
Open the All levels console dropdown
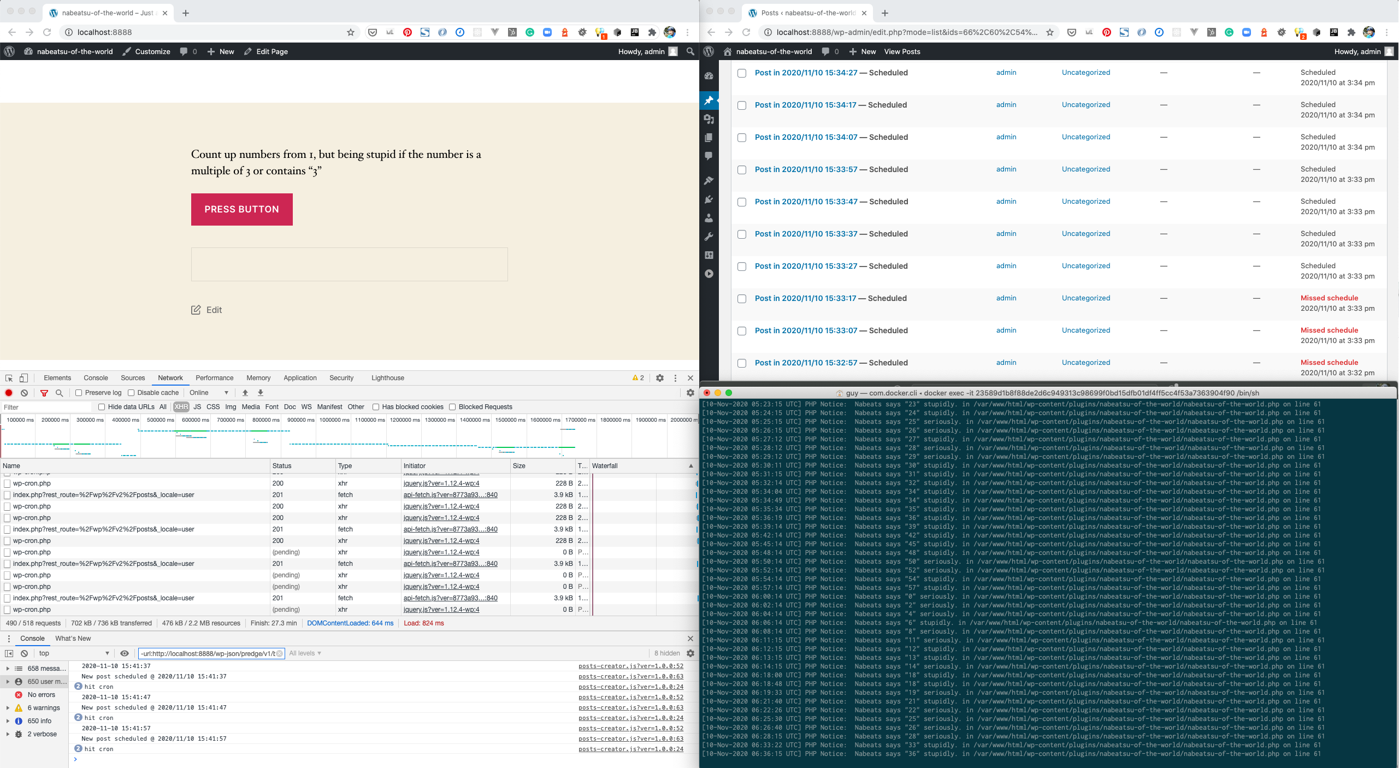pyautogui.click(x=305, y=653)
